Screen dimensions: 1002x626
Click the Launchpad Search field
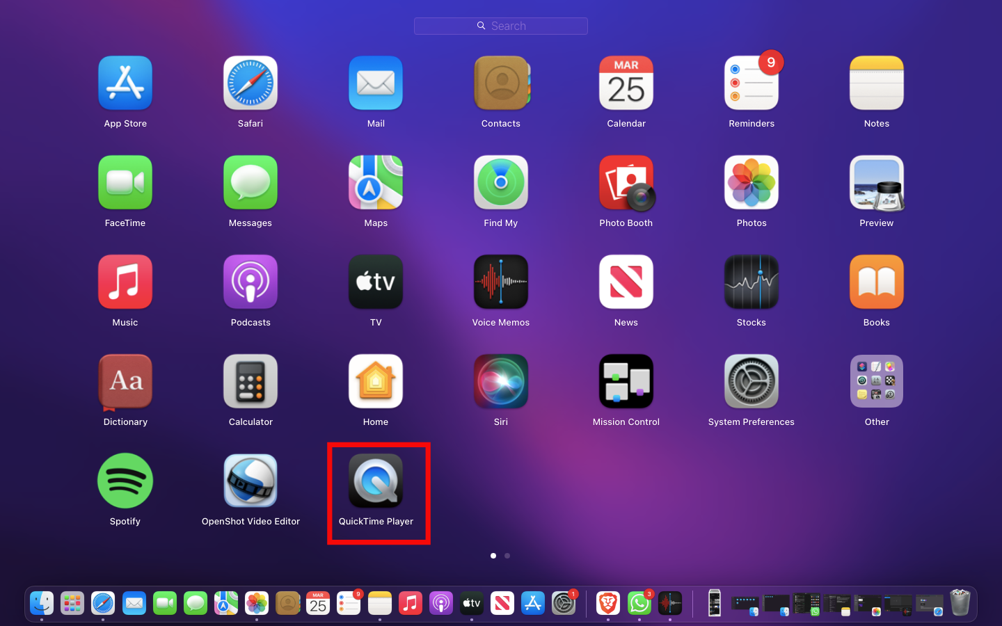tap(501, 26)
